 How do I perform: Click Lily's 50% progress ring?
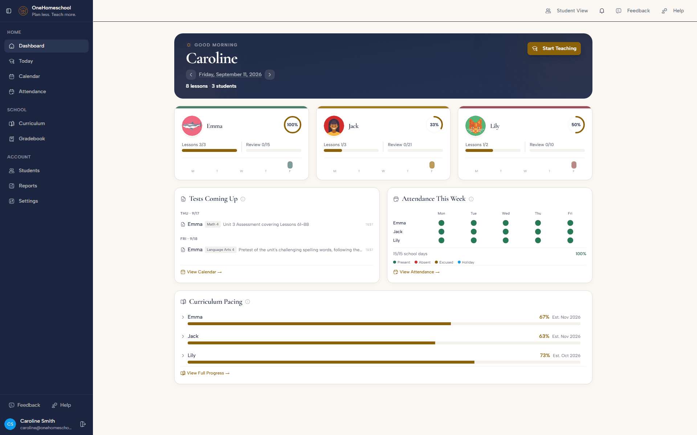click(576, 125)
